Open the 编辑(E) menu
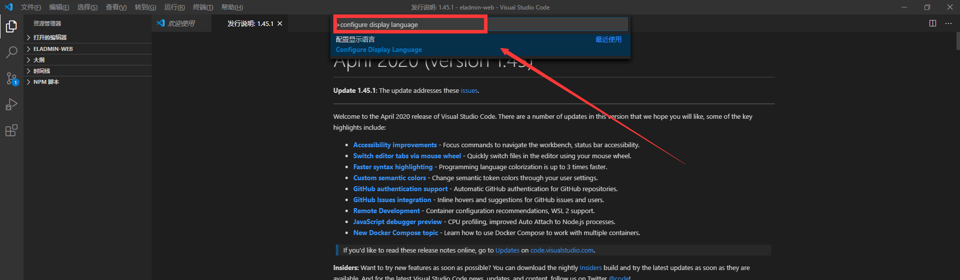The image size is (960, 280). coord(59,7)
